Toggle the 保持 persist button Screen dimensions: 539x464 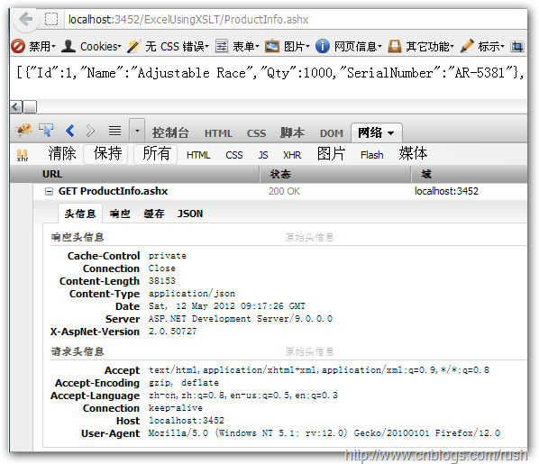click(x=107, y=154)
